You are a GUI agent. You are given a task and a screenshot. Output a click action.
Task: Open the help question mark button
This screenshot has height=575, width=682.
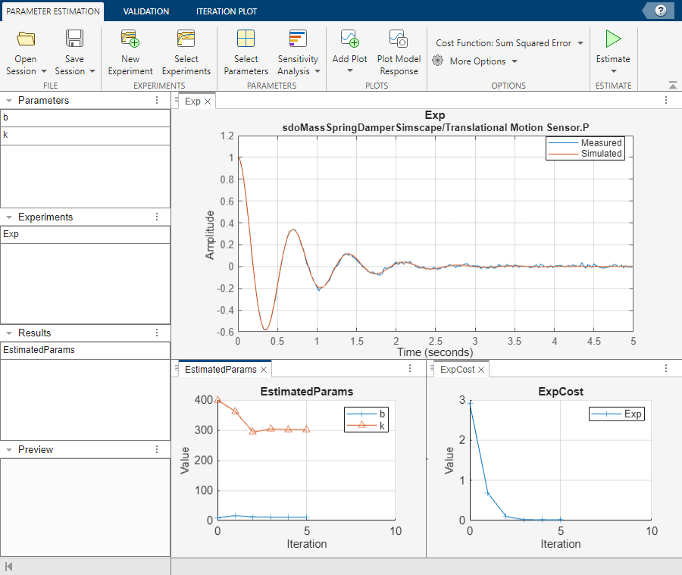click(661, 11)
